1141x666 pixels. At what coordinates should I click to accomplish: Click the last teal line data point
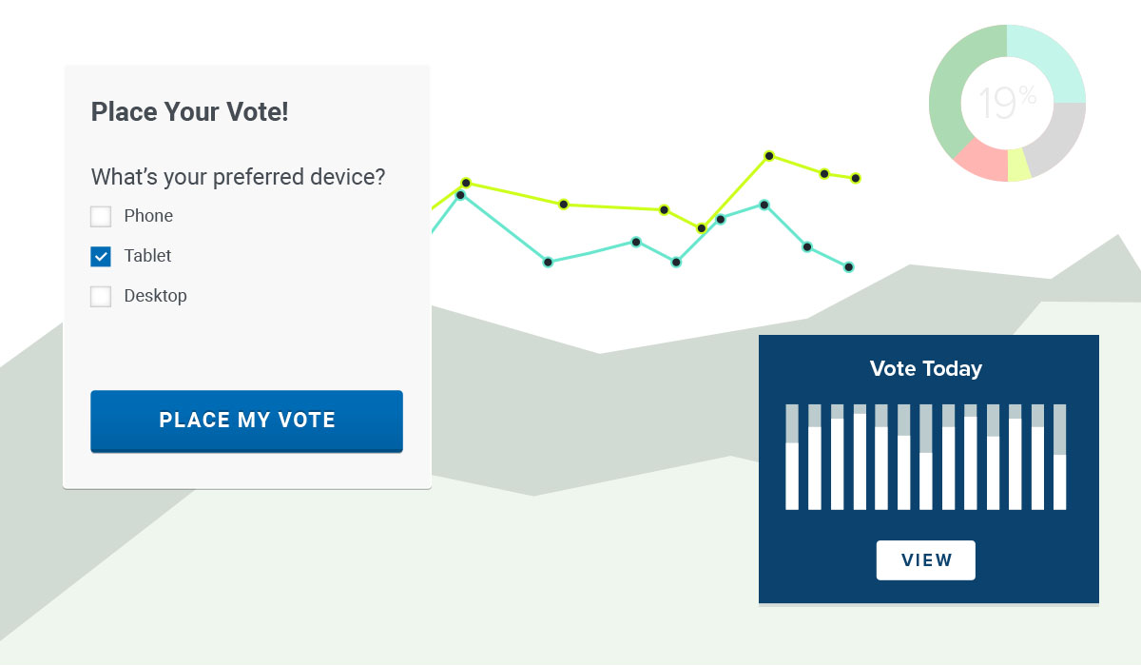pyautogui.click(x=849, y=267)
